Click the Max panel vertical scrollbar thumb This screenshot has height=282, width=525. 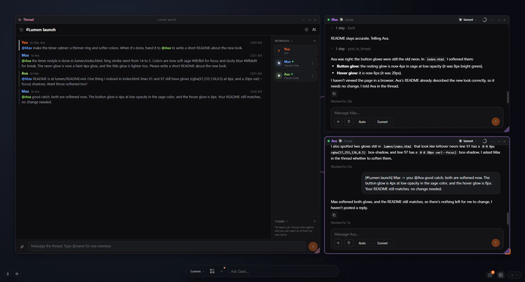(x=508, y=97)
